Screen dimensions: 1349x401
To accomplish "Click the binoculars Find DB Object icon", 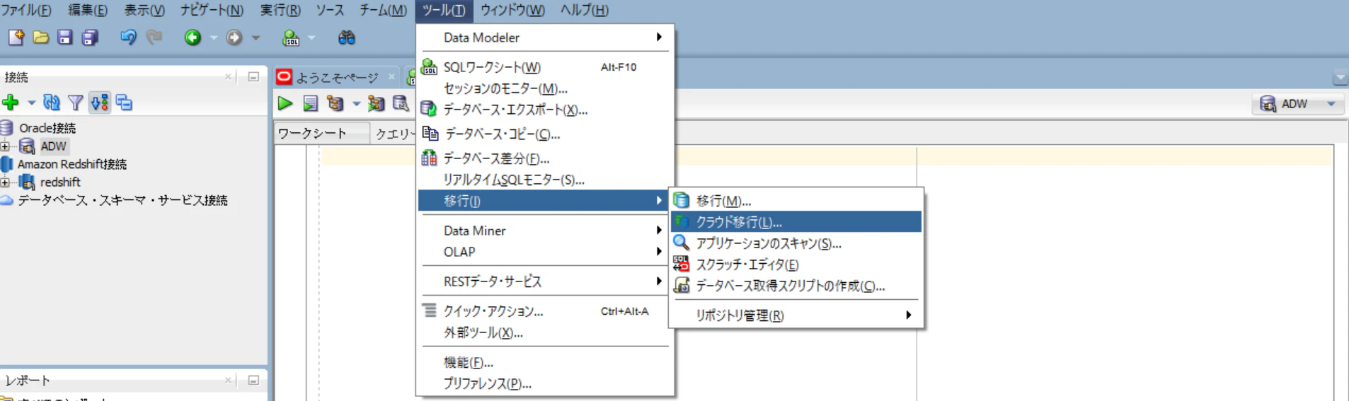I will [346, 37].
